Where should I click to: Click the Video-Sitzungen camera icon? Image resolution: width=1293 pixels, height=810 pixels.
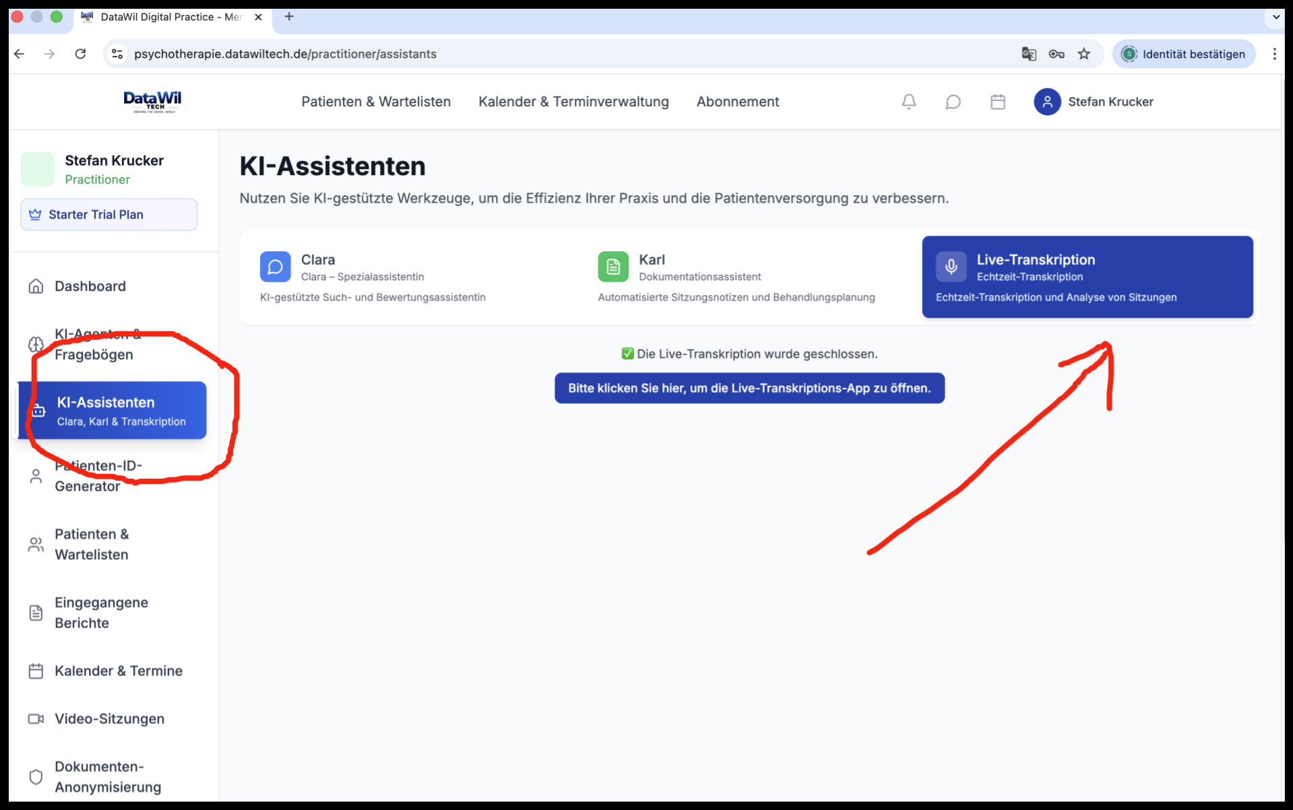(x=36, y=718)
